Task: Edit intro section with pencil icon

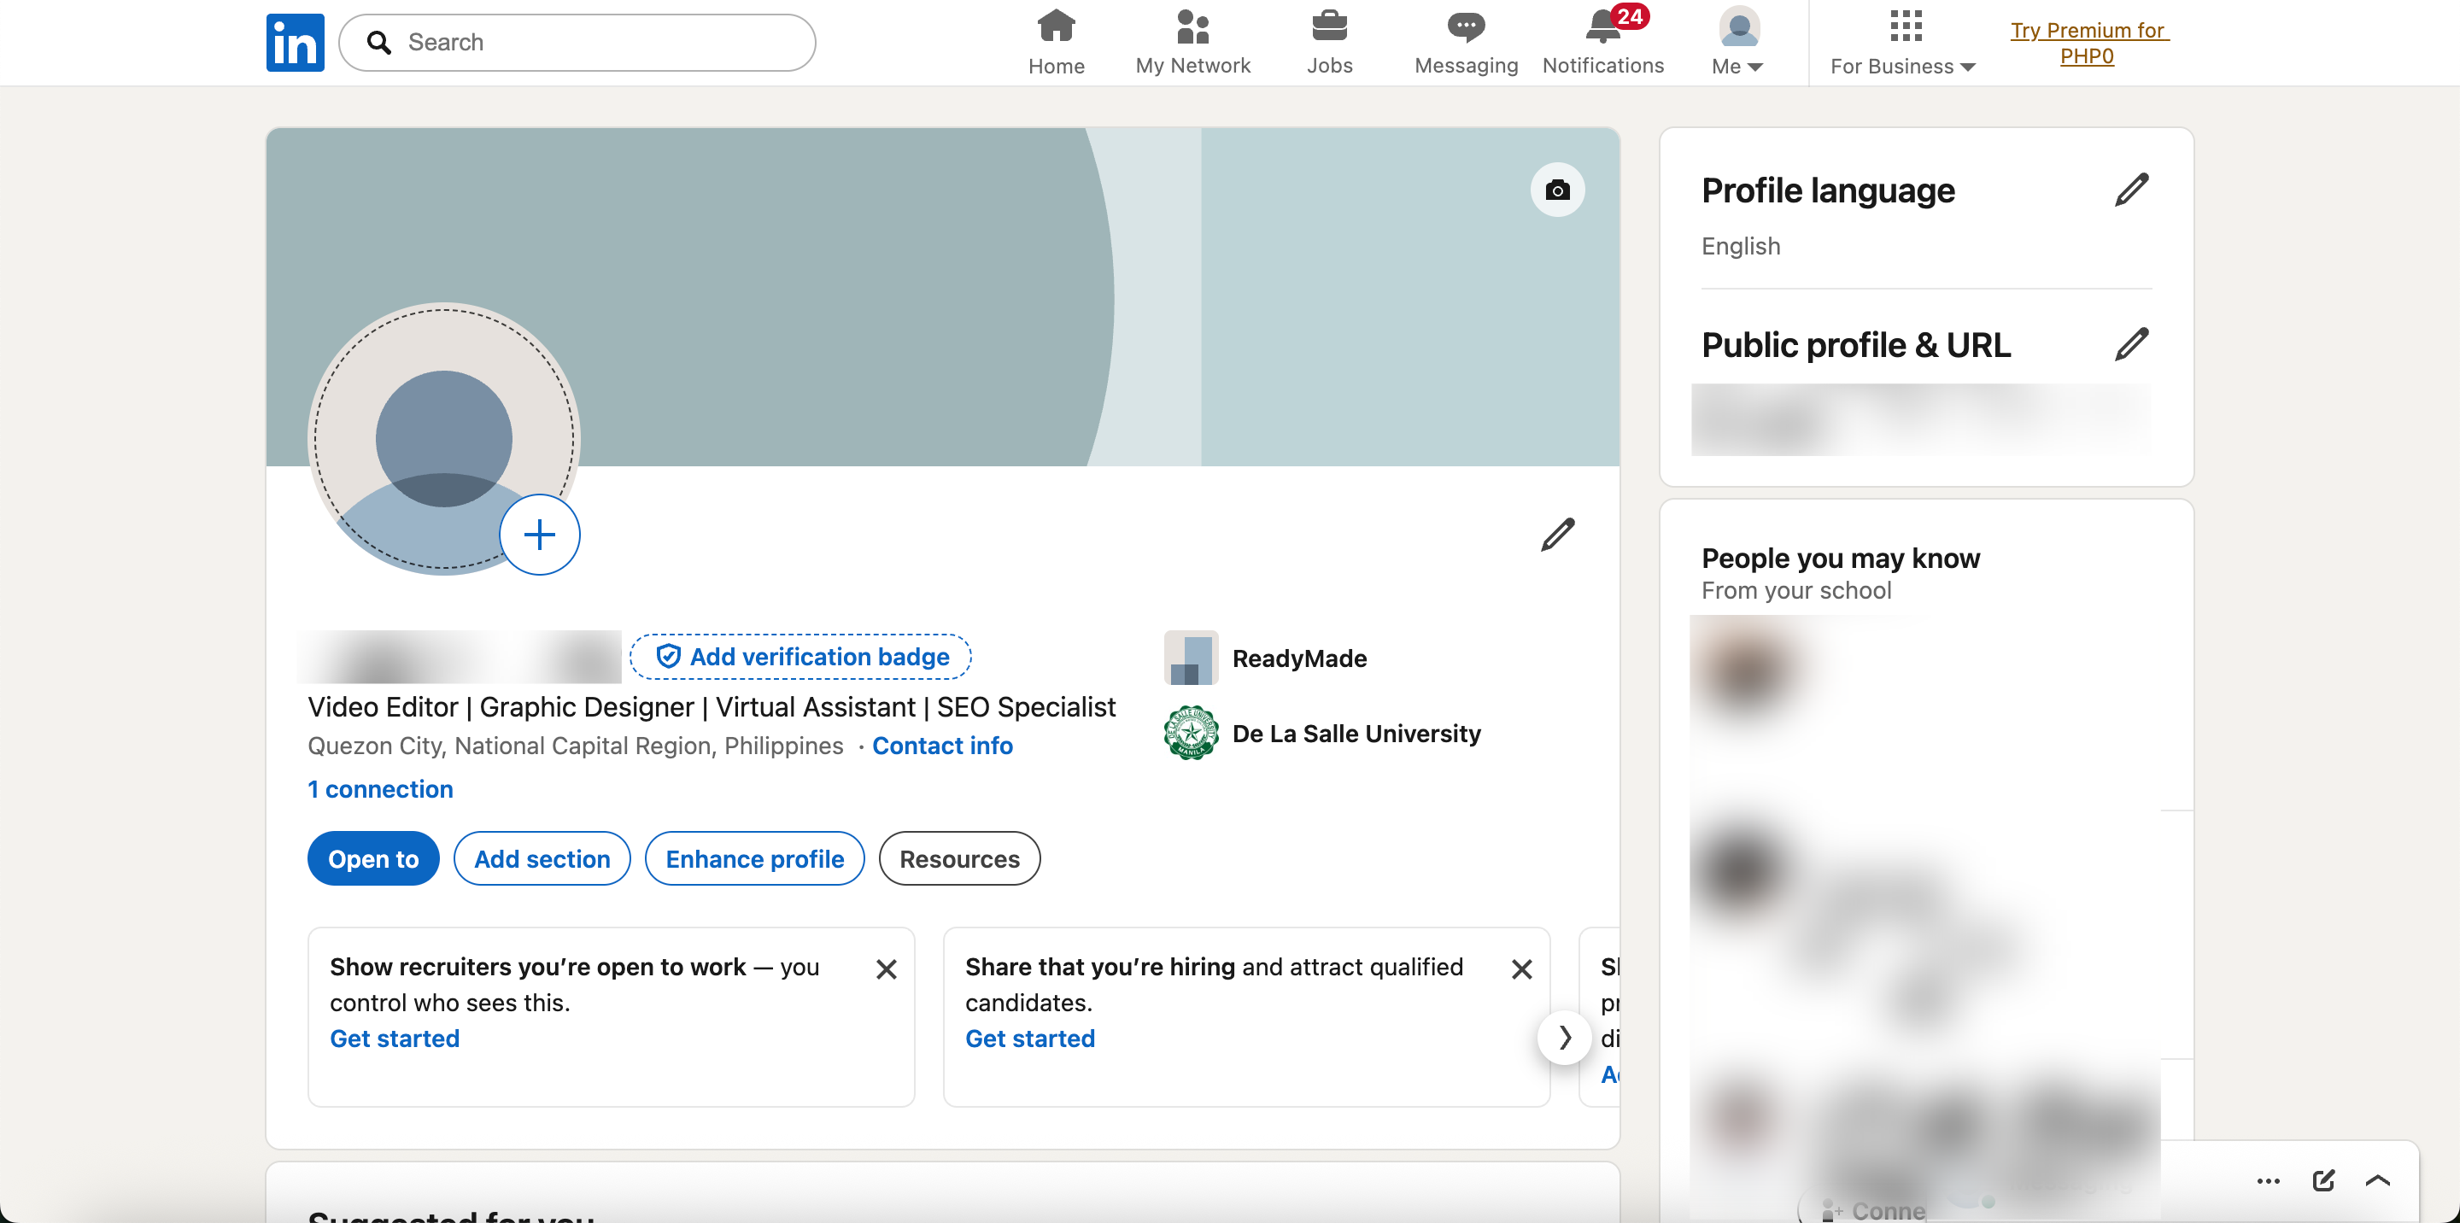Action: [1557, 535]
